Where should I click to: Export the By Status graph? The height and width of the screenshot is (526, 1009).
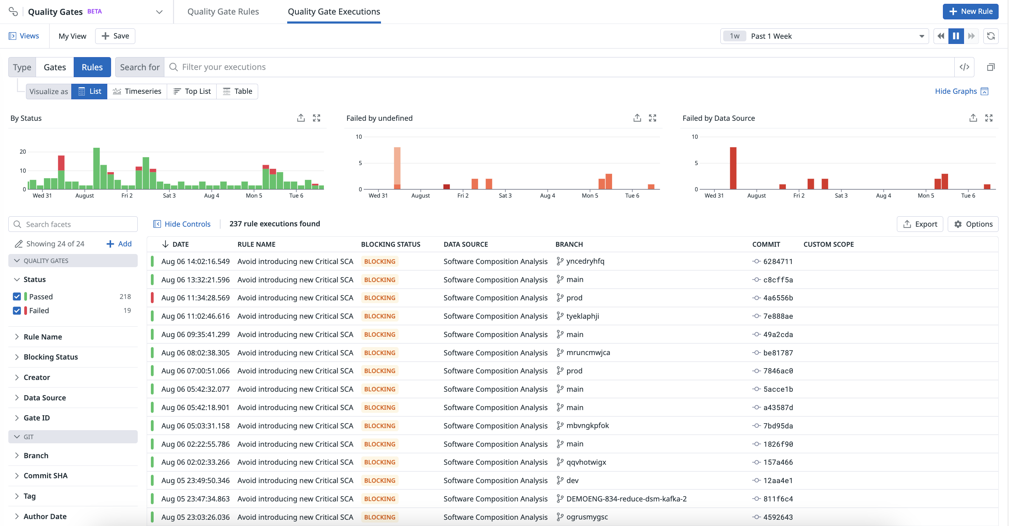[x=300, y=118]
